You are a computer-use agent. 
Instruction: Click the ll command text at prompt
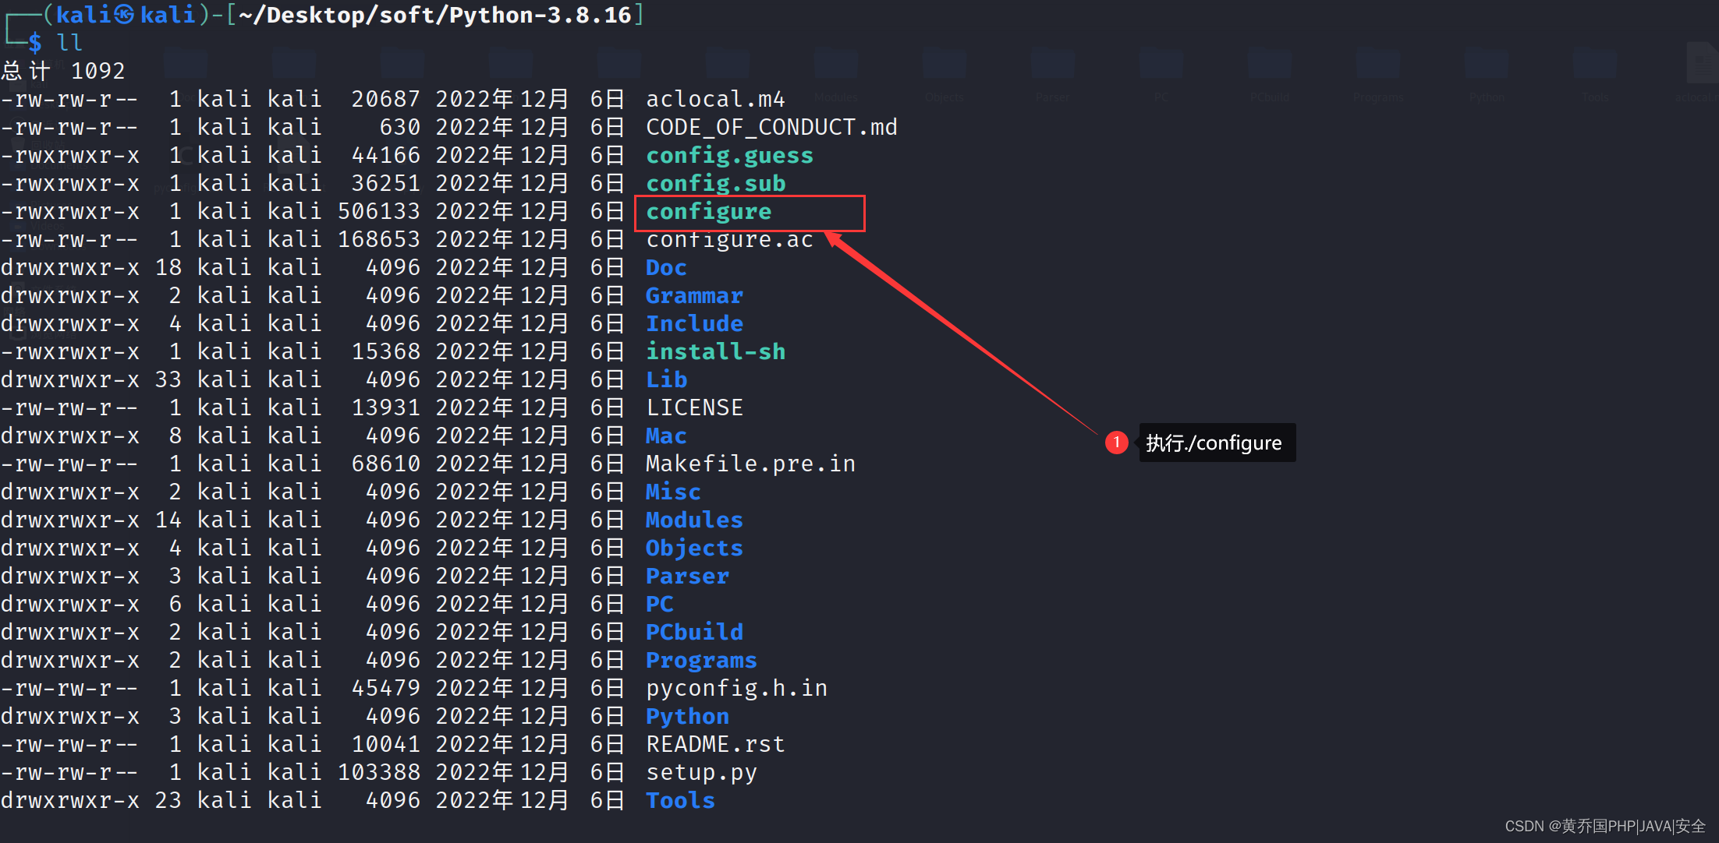69,43
